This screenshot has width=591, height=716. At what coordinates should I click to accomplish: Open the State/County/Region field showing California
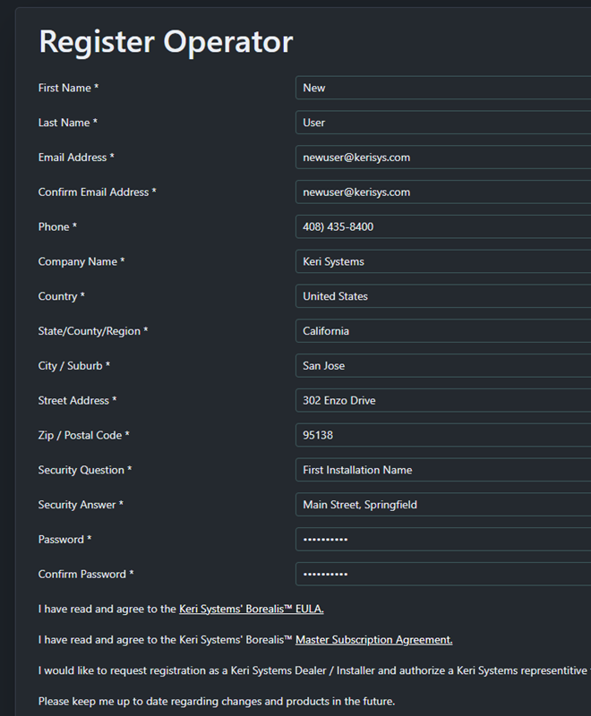[443, 330]
